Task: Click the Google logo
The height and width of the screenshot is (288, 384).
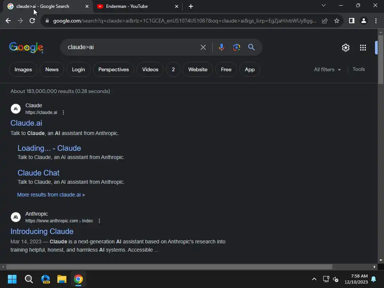Action: click(x=26, y=48)
